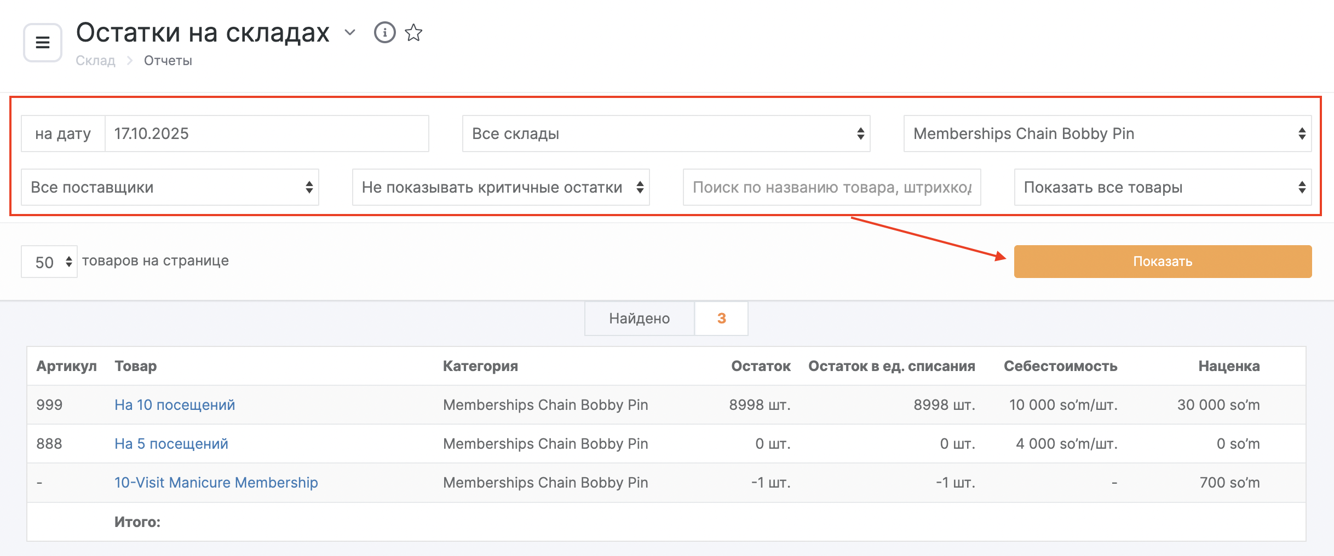Click the date field 17.10.2025
1334x556 pixels.
[x=266, y=134]
